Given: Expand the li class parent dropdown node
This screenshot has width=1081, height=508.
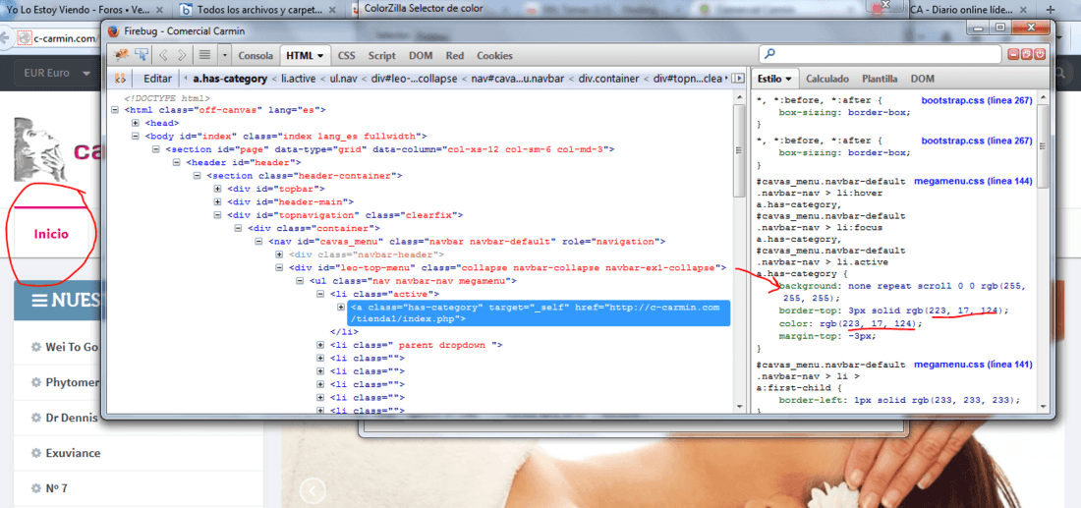Looking at the screenshot, I should point(320,345).
